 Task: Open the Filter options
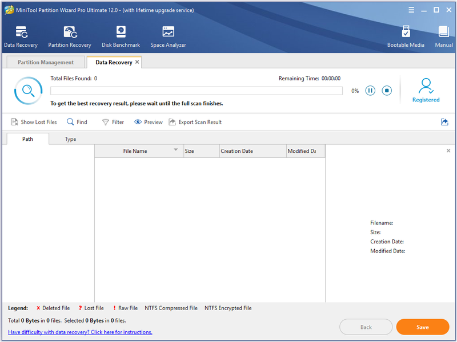113,122
